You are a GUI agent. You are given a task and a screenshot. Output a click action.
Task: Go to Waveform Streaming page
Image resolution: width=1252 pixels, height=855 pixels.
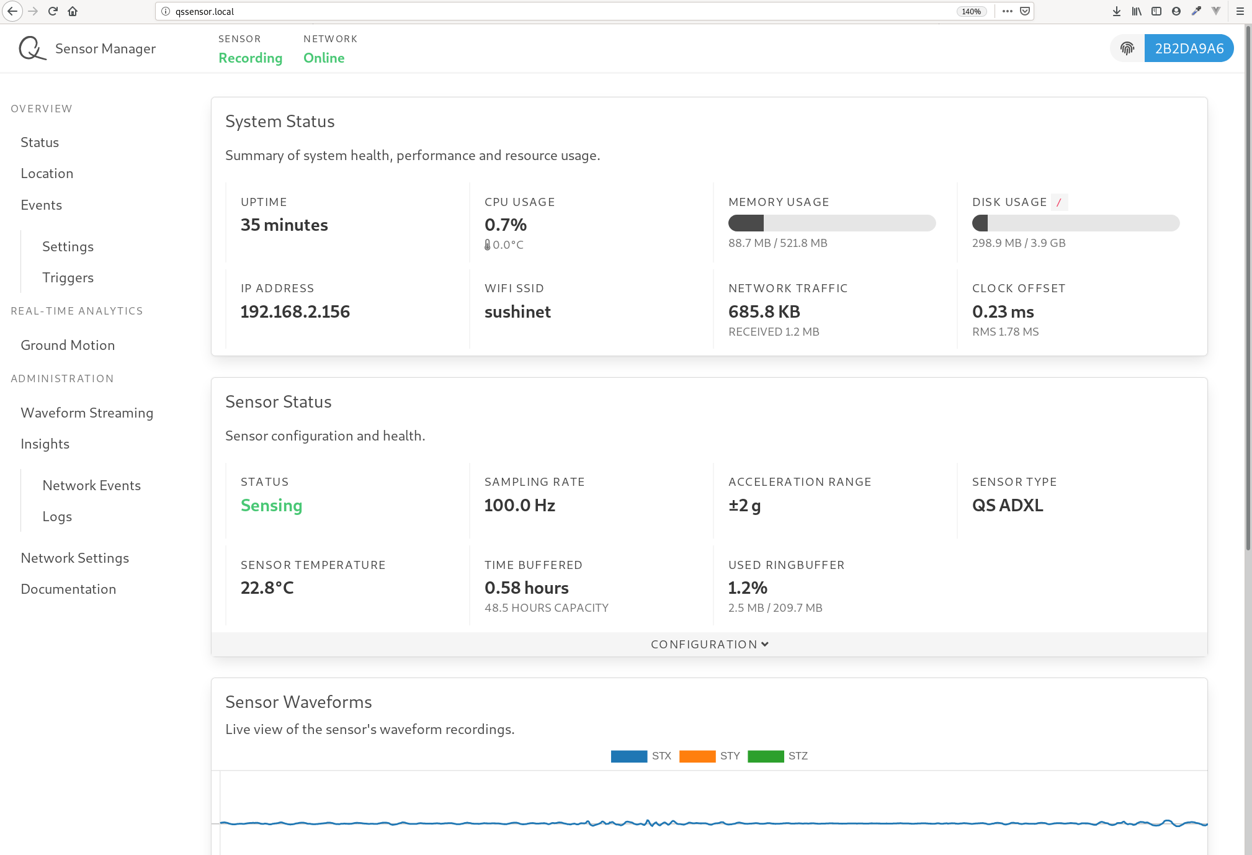[x=87, y=413]
